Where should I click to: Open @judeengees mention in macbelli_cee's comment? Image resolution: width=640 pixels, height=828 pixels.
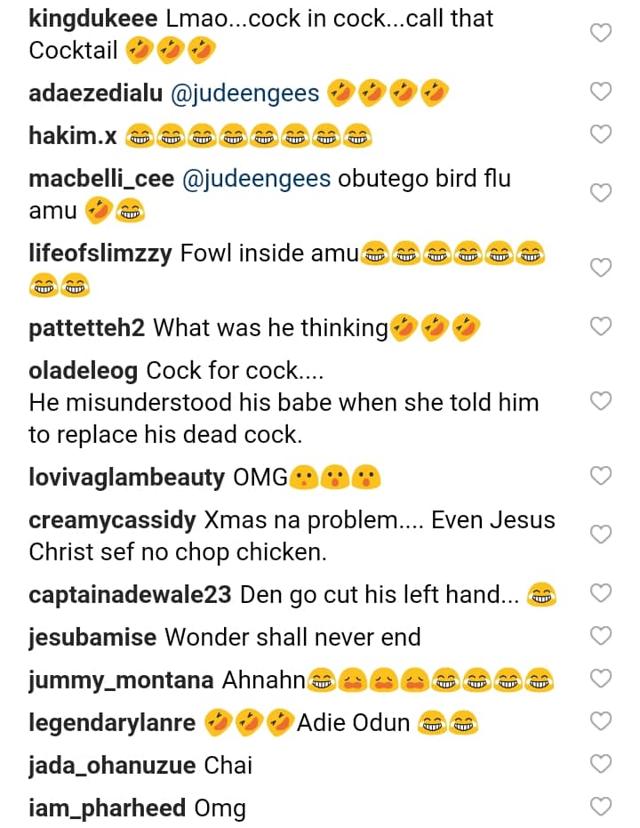(x=257, y=179)
